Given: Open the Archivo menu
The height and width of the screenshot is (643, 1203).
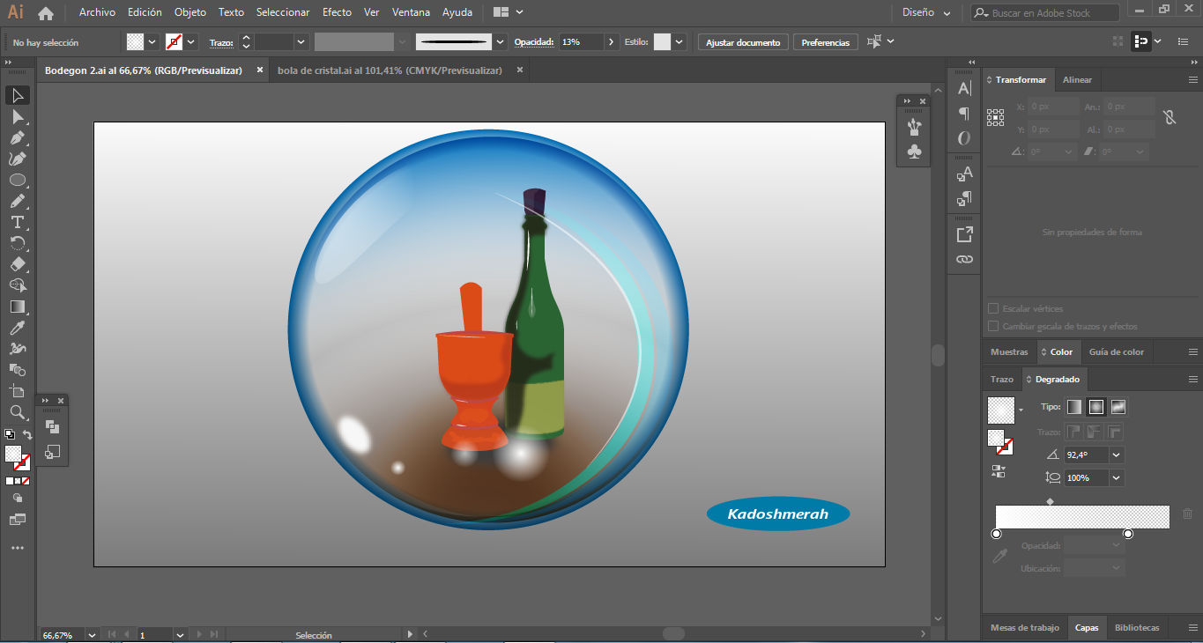Looking at the screenshot, I should (97, 12).
